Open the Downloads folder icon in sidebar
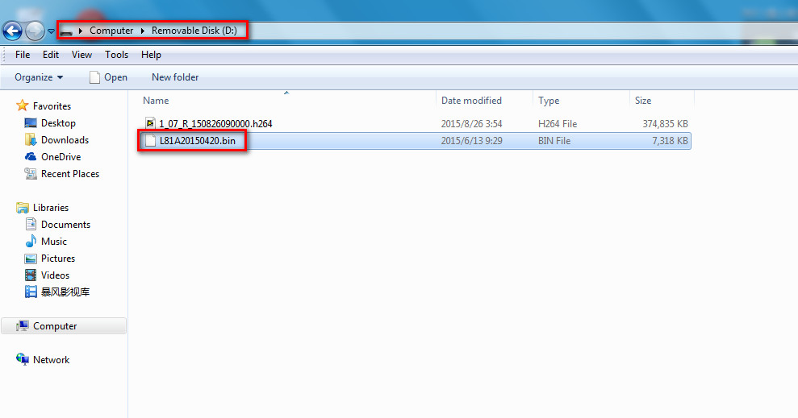Viewport: 798px width, 418px height. click(x=31, y=140)
